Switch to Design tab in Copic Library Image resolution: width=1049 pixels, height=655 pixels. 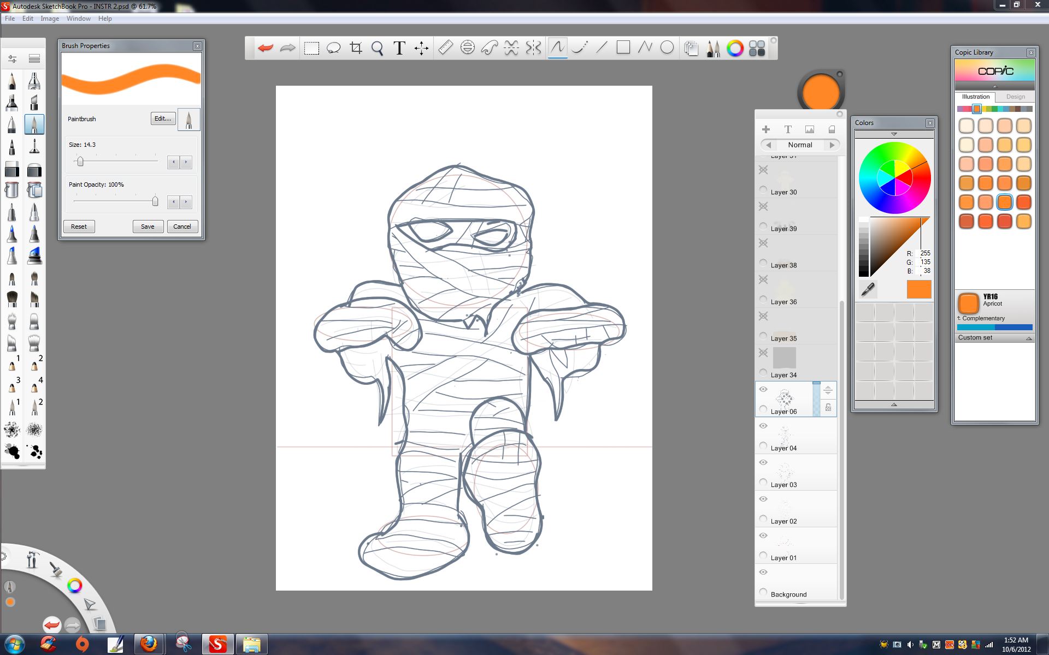(1016, 97)
